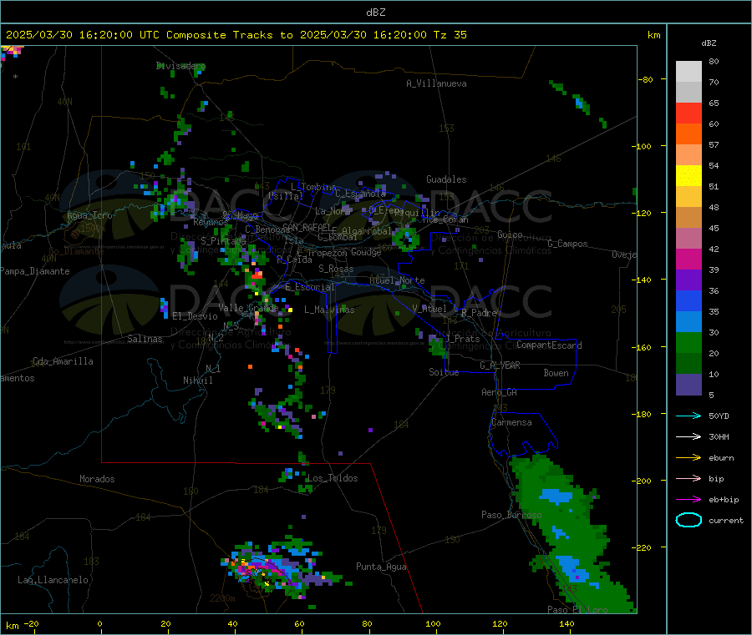This screenshot has width=752, height=635.
Task: Click the 'Lag.Llancanelo' map label
Action: pos(53,580)
